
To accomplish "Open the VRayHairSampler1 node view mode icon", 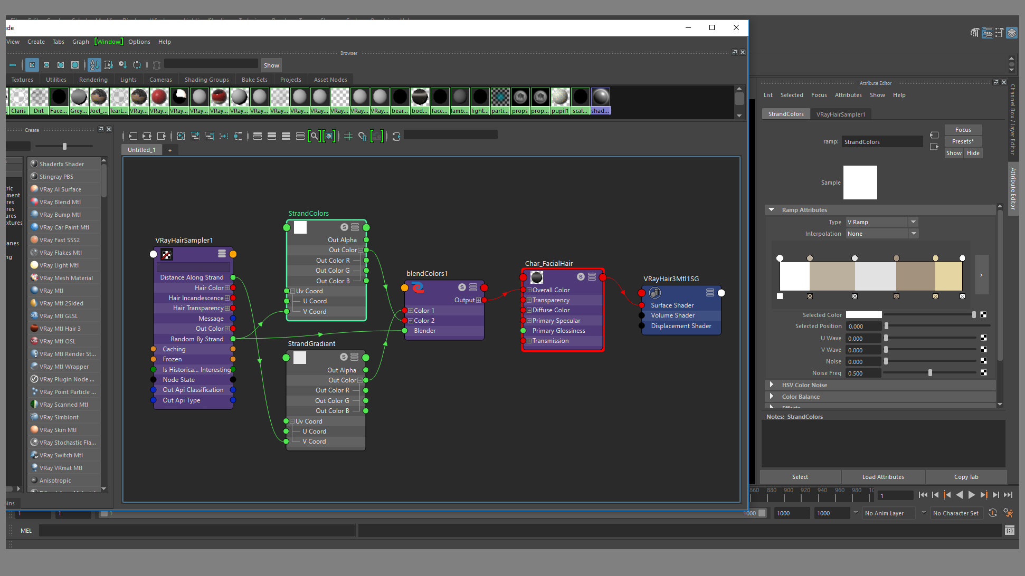I will (x=222, y=254).
